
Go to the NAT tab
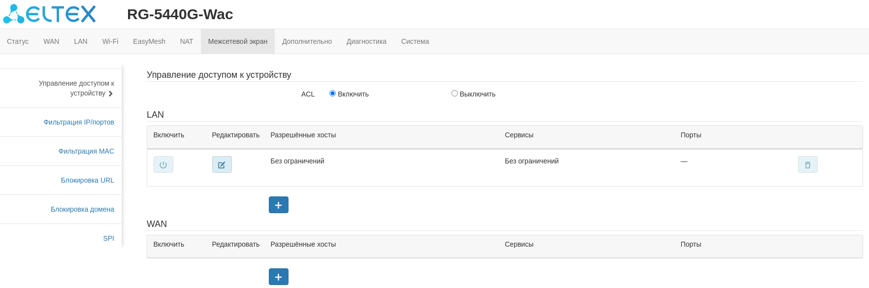187,41
